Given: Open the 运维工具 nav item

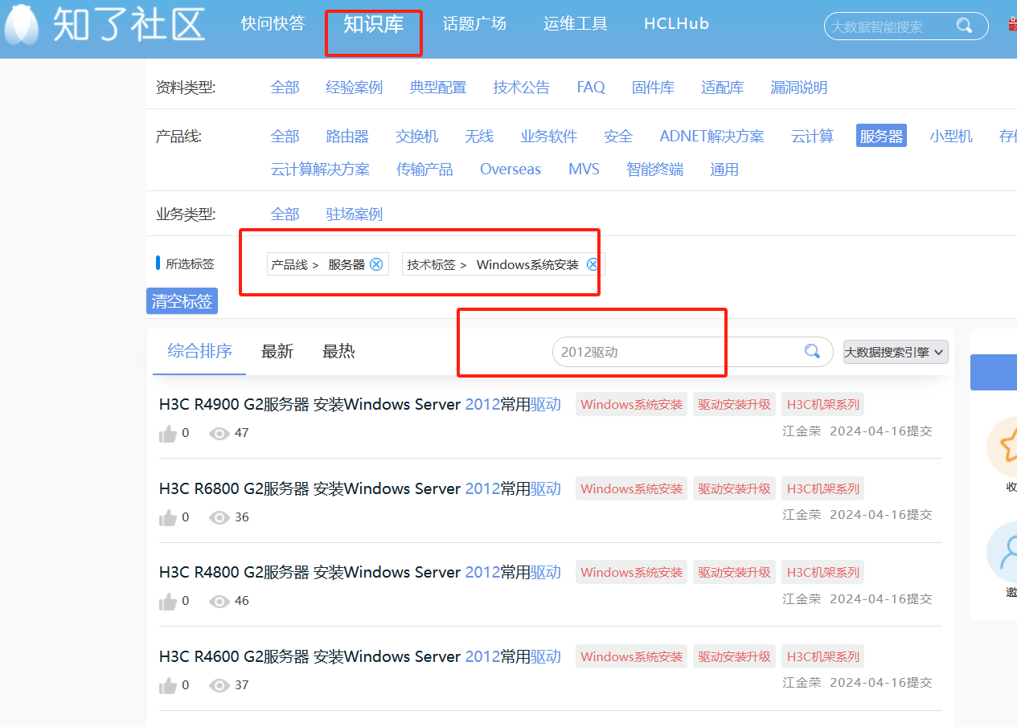Looking at the screenshot, I should click(x=576, y=23).
